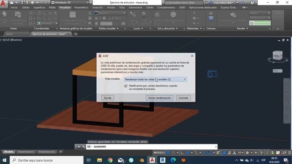Screen dimensions: 292x164
Task: Click the Windows search box
Action: pos(47,160)
